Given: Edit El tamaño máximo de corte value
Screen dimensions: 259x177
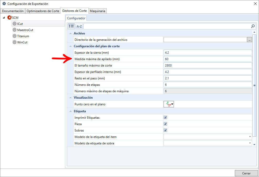Looking at the screenshot, I should pos(208,65).
